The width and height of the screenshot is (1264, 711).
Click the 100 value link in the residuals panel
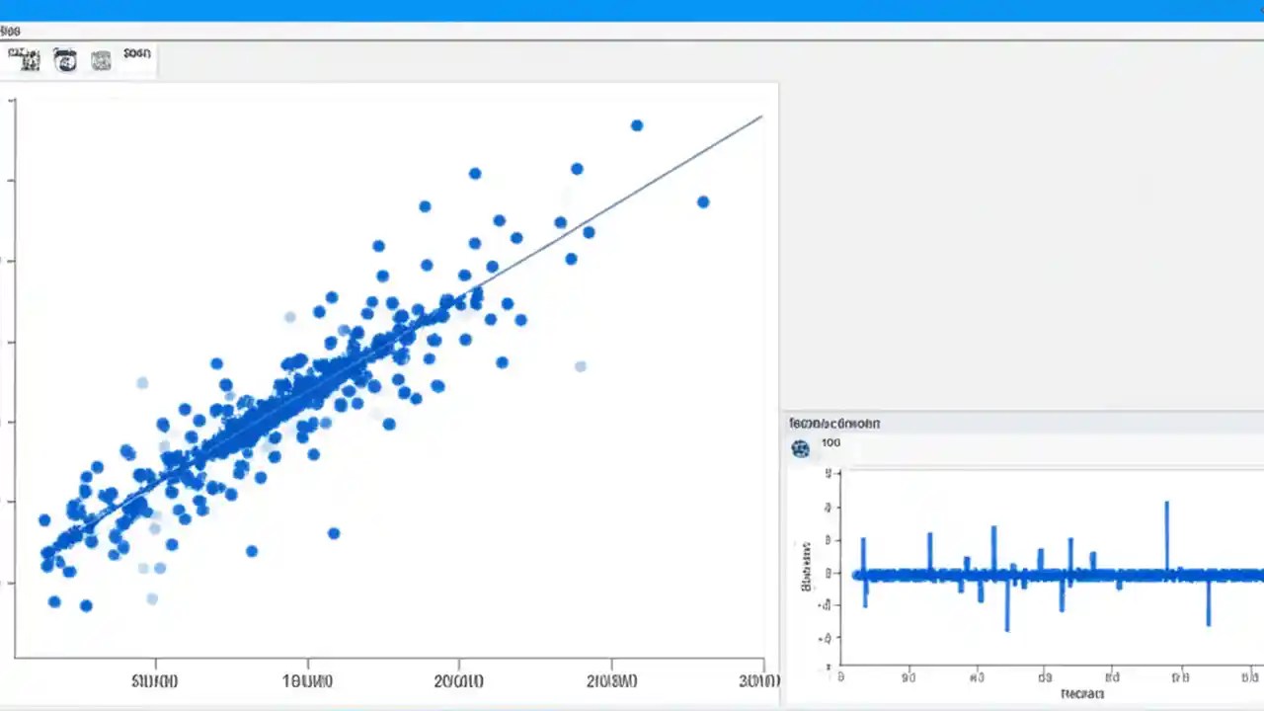click(x=829, y=442)
